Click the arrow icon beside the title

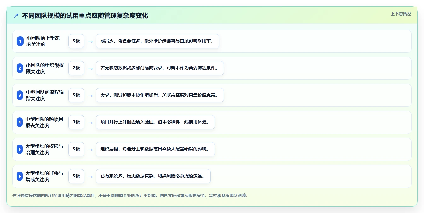(16, 15)
